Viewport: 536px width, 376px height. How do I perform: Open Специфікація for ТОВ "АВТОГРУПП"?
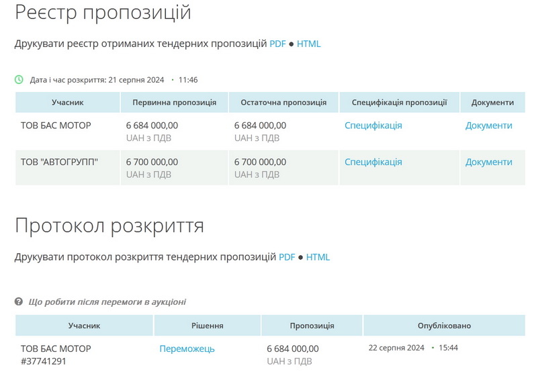click(x=373, y=162)
